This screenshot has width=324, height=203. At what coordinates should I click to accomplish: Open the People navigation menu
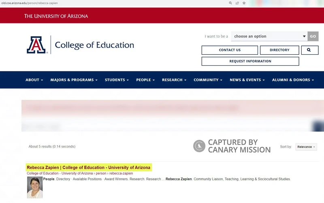[x=145, y=80]
